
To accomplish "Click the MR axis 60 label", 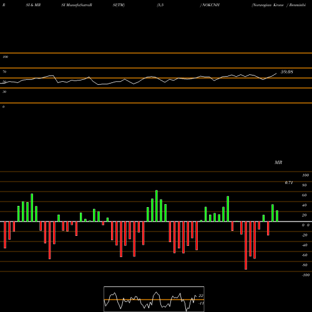I will (x=305, y=195).
